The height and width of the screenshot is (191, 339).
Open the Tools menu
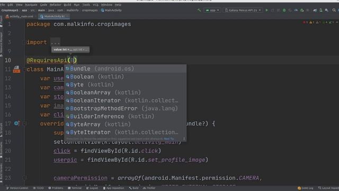86,5
